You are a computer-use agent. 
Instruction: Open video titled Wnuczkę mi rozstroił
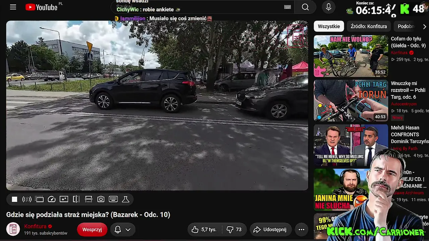pos(408,90)
